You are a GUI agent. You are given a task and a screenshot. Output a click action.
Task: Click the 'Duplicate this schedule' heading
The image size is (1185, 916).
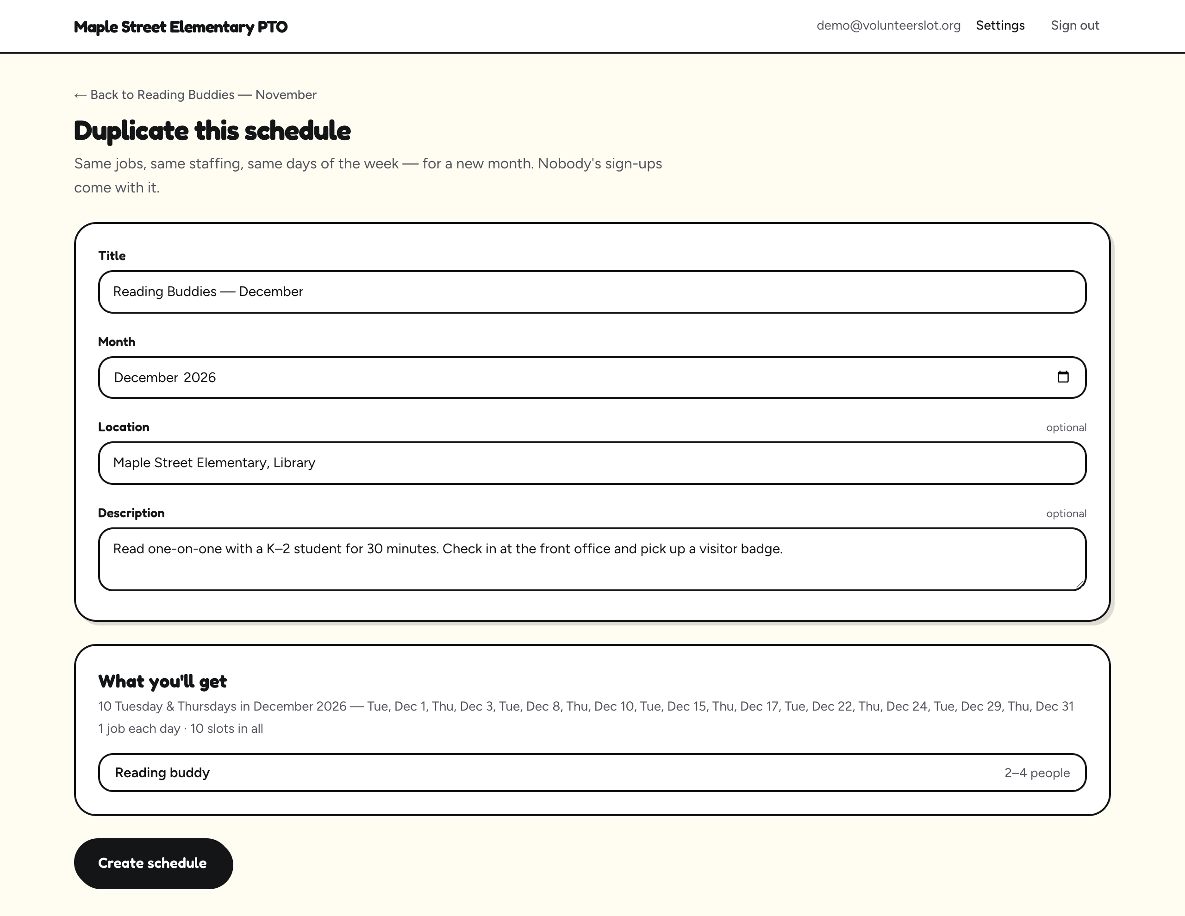212,131
